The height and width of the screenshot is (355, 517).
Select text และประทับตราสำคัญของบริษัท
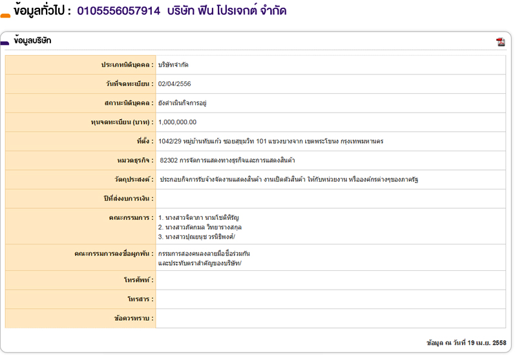pyautogui.click(x=200, y=263)
